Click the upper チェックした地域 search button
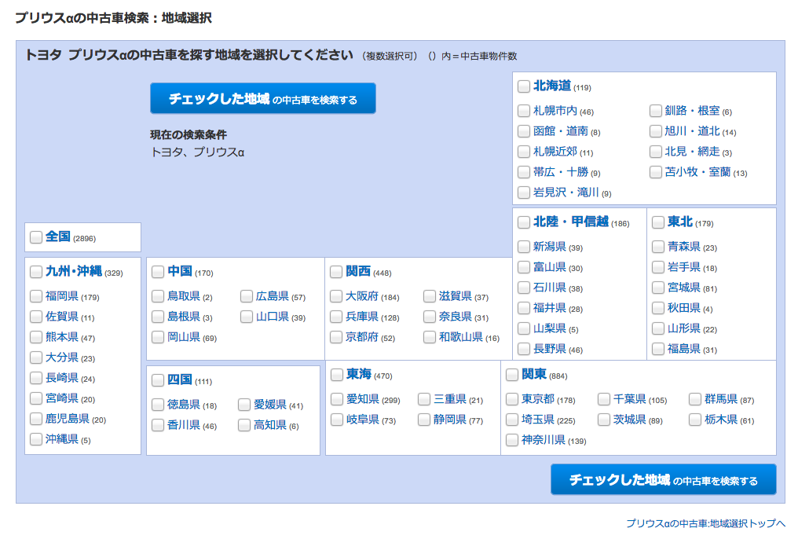Viewport: 798px width, 539px height. 262,98
